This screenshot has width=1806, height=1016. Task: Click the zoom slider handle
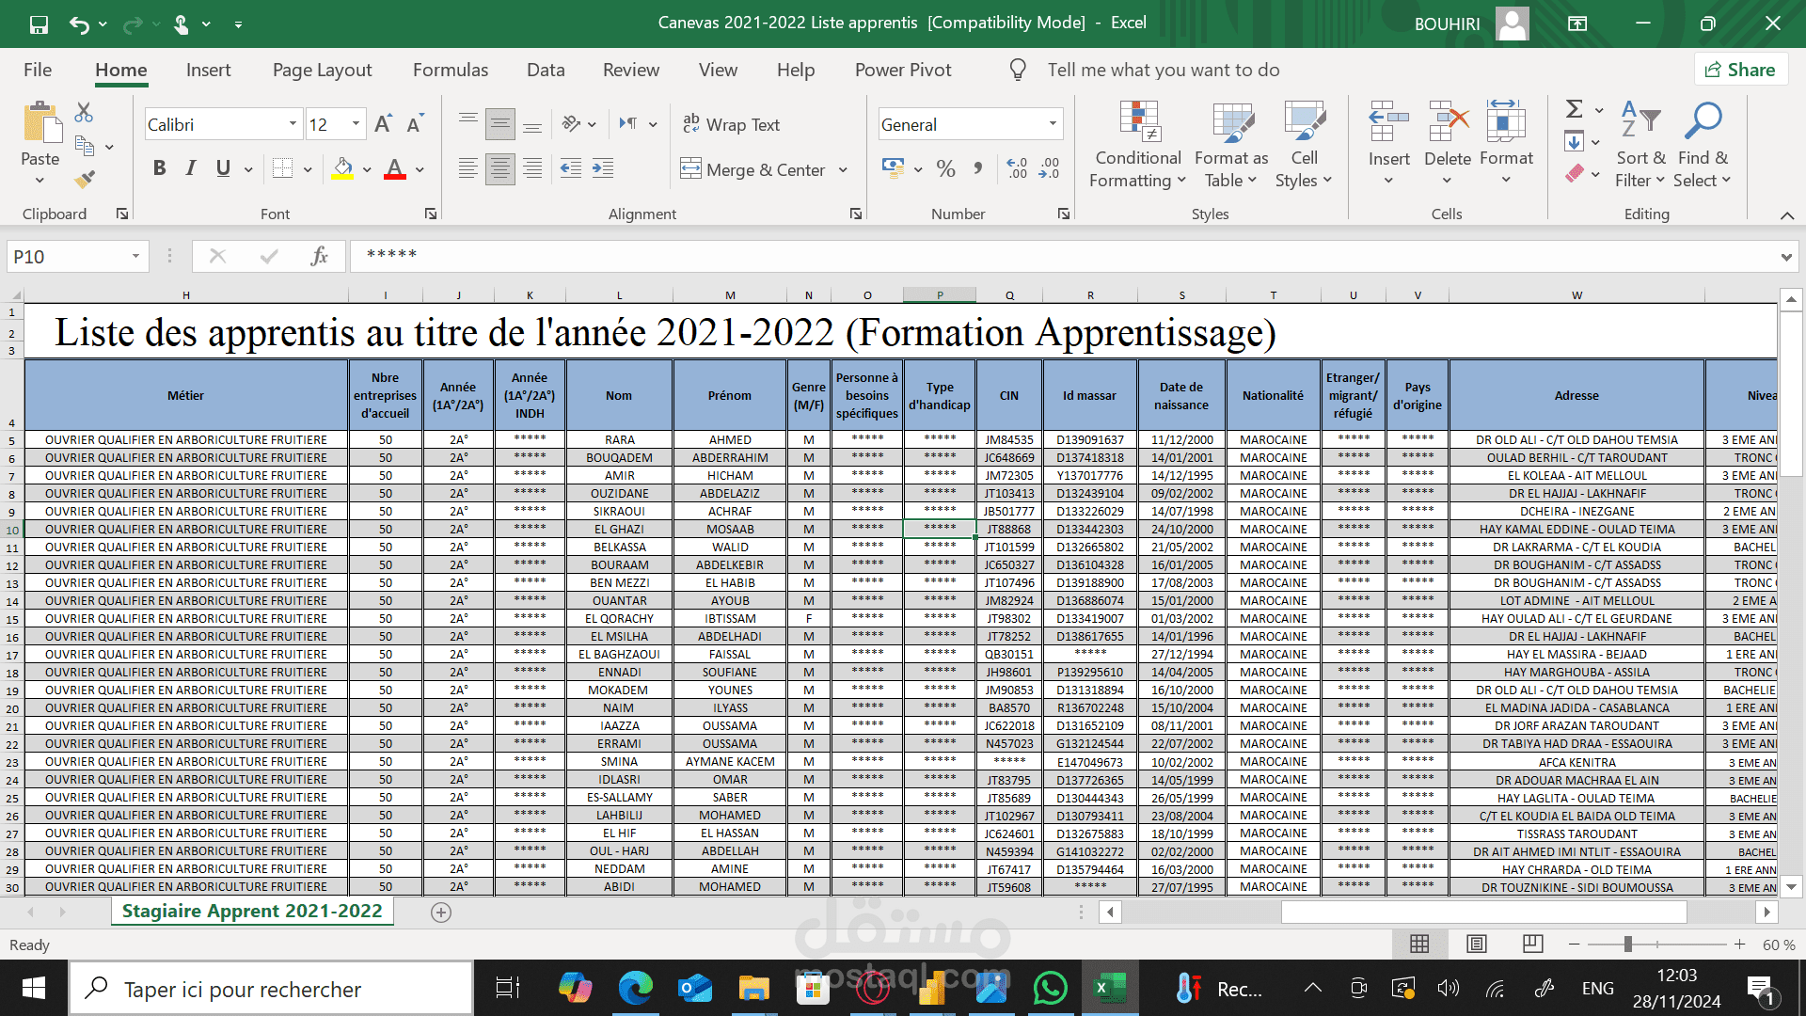[1627, 944]
